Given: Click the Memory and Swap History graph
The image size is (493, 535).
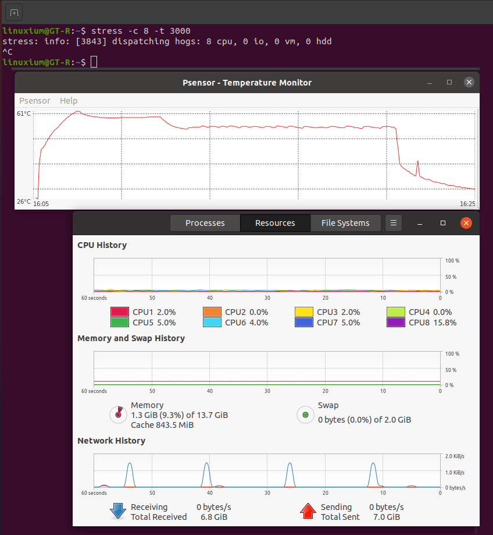Looking at the screenshot, I should [x=267, y=368].
